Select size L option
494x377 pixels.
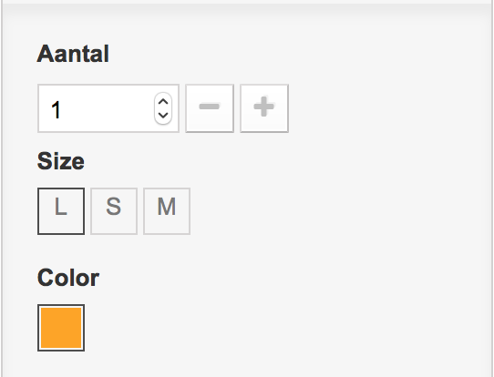[x=61, y=211]
